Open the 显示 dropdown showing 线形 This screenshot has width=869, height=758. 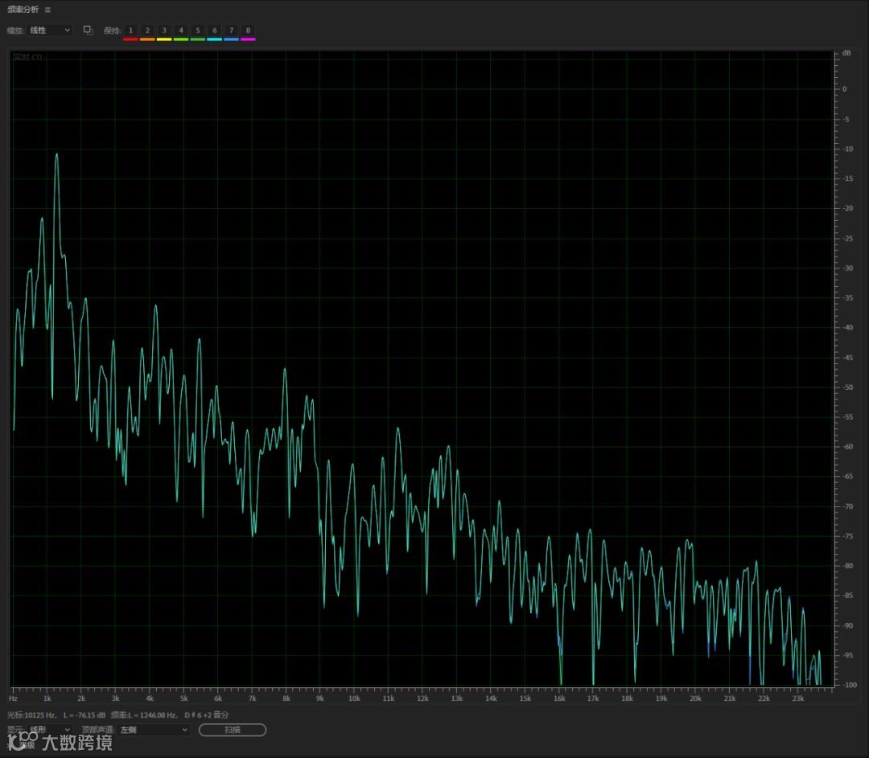coord(50,730)
